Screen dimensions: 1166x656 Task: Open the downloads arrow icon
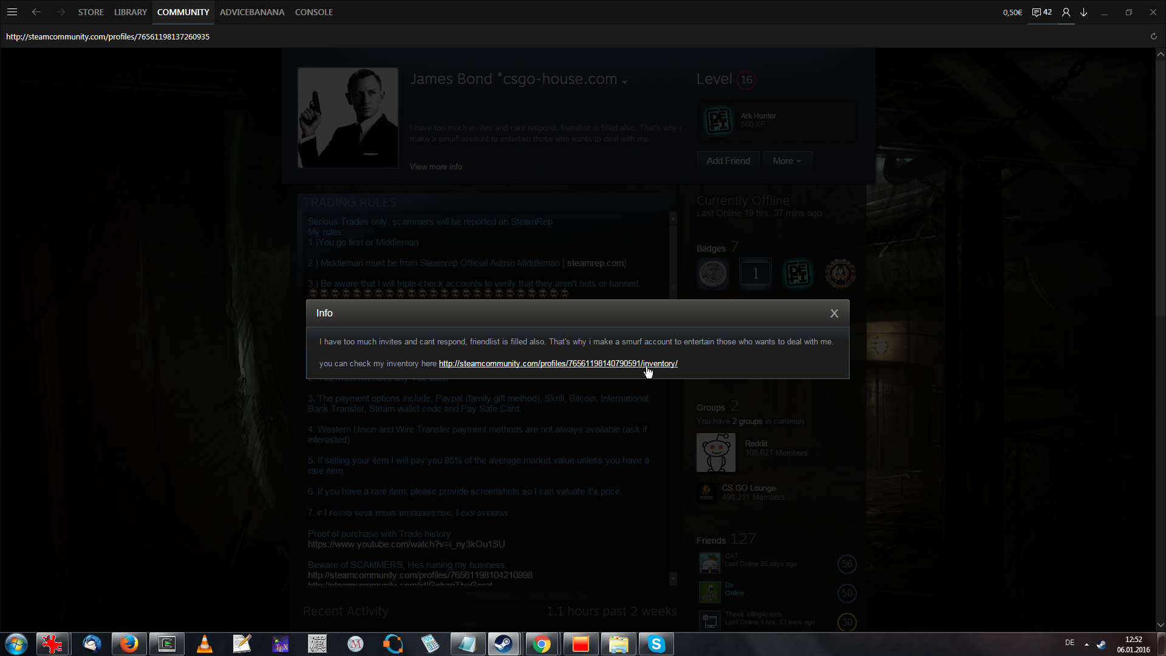[x=1083, y=12]
